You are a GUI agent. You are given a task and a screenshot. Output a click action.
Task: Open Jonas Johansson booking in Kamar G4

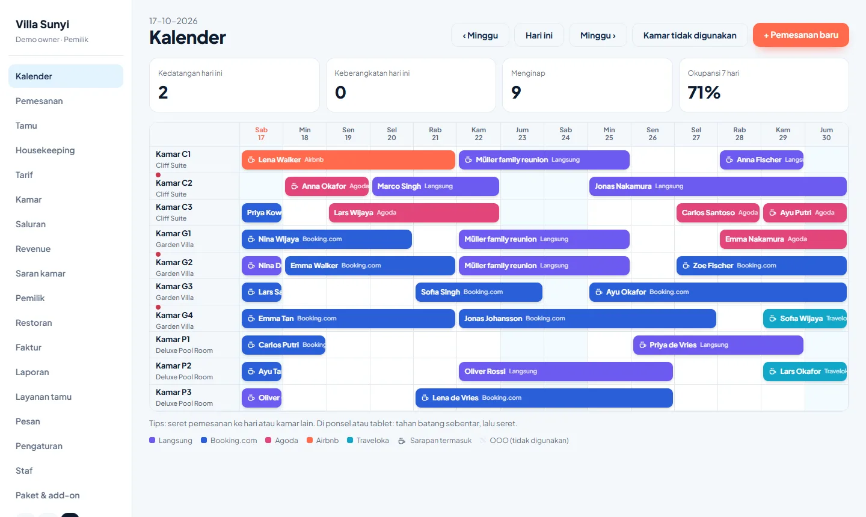588,319
